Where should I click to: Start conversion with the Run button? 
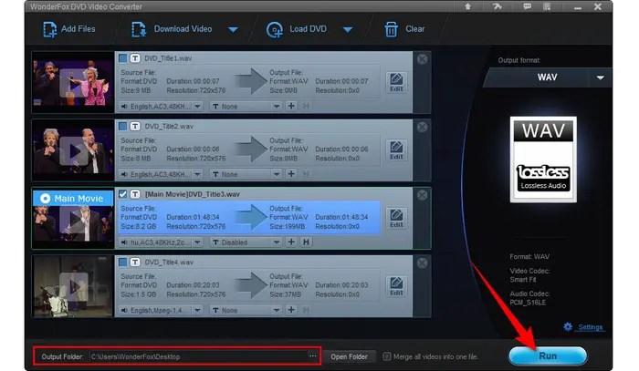548,356
